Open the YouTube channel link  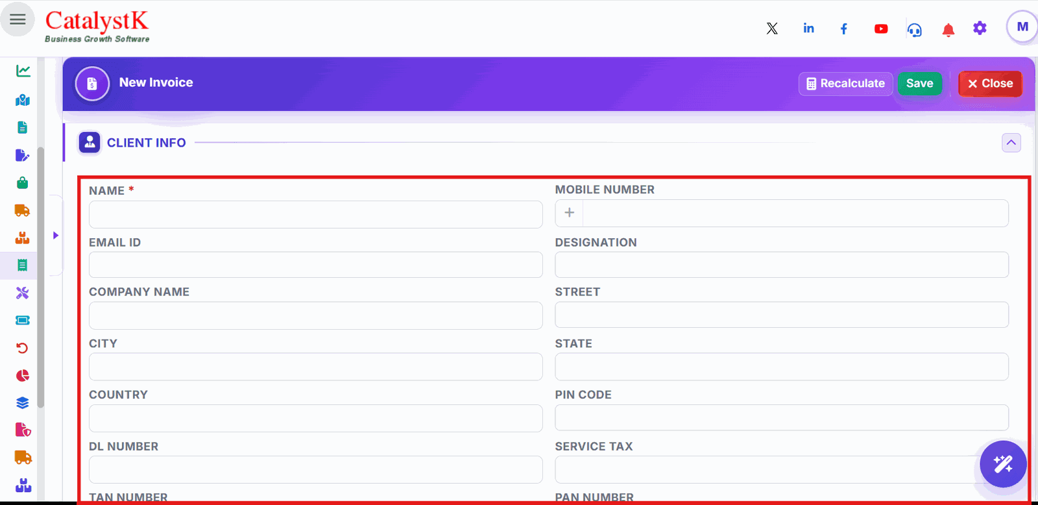tap(881, 29)
